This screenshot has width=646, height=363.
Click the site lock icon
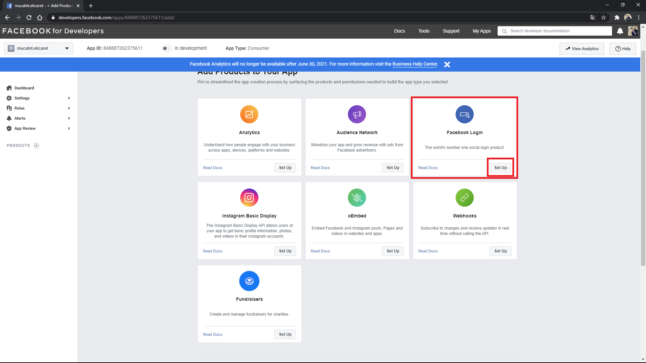click(53, 17)
